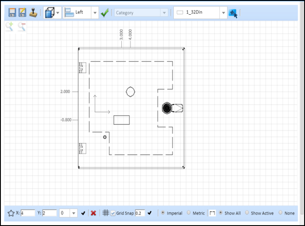Click the 4.000 dimension label
The width and height of the screenshot is (305, 226).
coord(130,35)
